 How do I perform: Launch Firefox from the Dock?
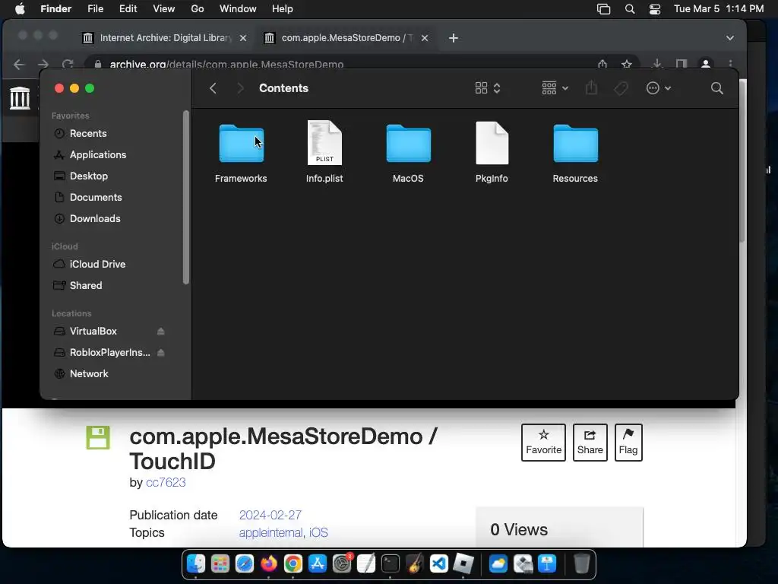click(x=269, y=564)
